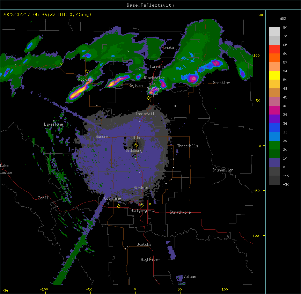
Task: Click the yellow V marker east of Calgary diamond
Action: [150, 204]
